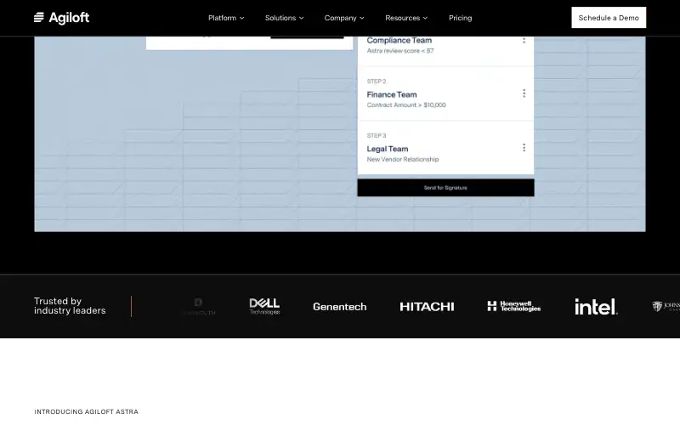Click 'Contract Amount > $10,000' condition text
This screenshot has height=425, width=680.
(x=406, y=105)
